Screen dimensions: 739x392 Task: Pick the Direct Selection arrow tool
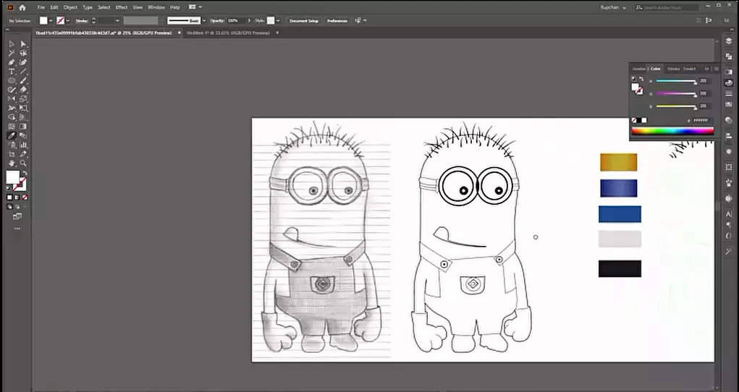click(23, 44)
